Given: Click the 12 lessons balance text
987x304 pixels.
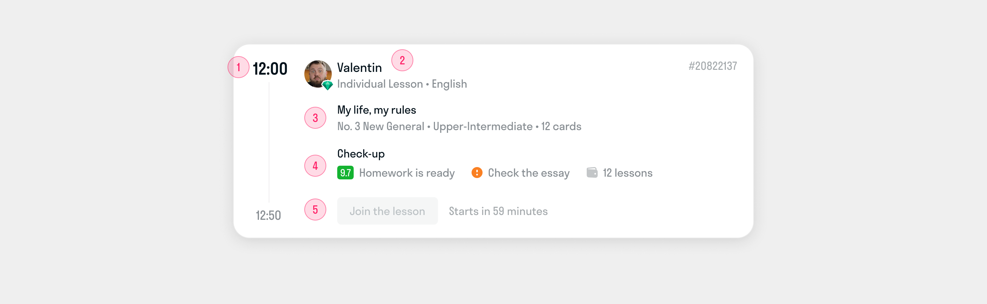Looking at the screenshot, I should point(627,173).
